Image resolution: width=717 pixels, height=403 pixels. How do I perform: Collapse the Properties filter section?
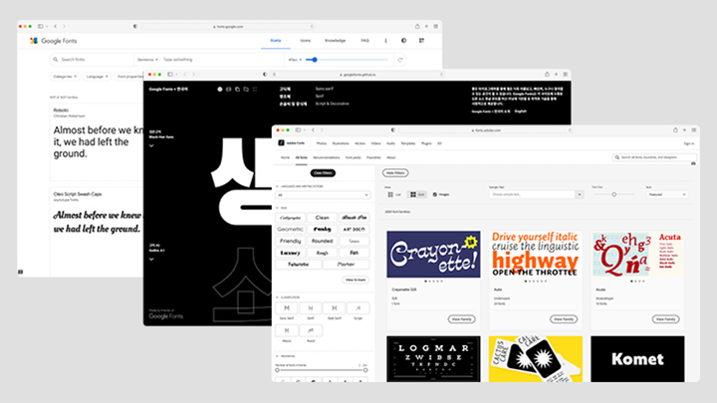277,356
